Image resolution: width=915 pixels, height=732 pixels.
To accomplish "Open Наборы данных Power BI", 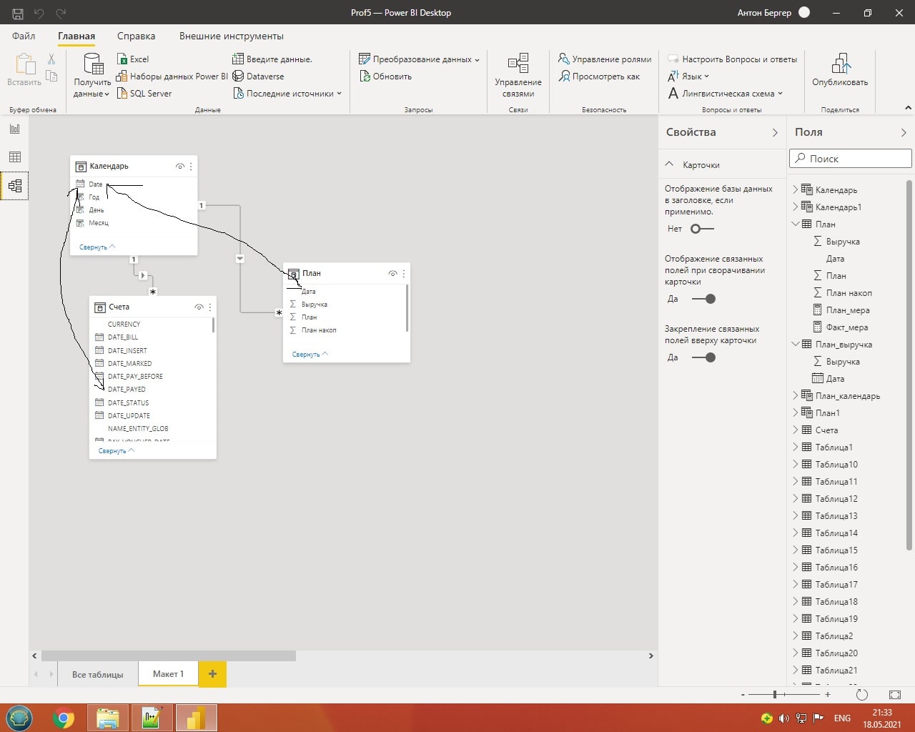I will point(172,76).
